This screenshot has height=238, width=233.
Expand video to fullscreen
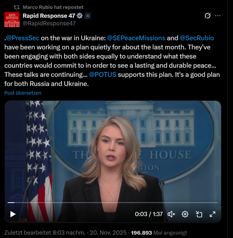[x=212, y=214]
